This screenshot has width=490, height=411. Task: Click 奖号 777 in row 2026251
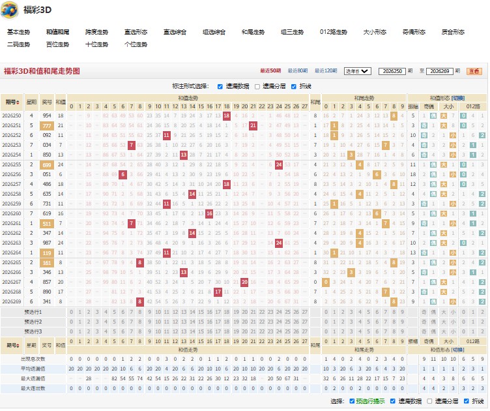pyautogui.click(x=47, y=126)
